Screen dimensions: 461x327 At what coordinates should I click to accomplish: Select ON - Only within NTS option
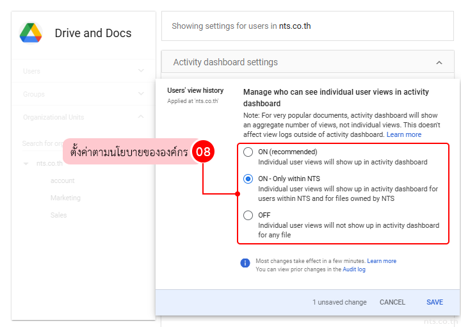click(x=248, y=179)
